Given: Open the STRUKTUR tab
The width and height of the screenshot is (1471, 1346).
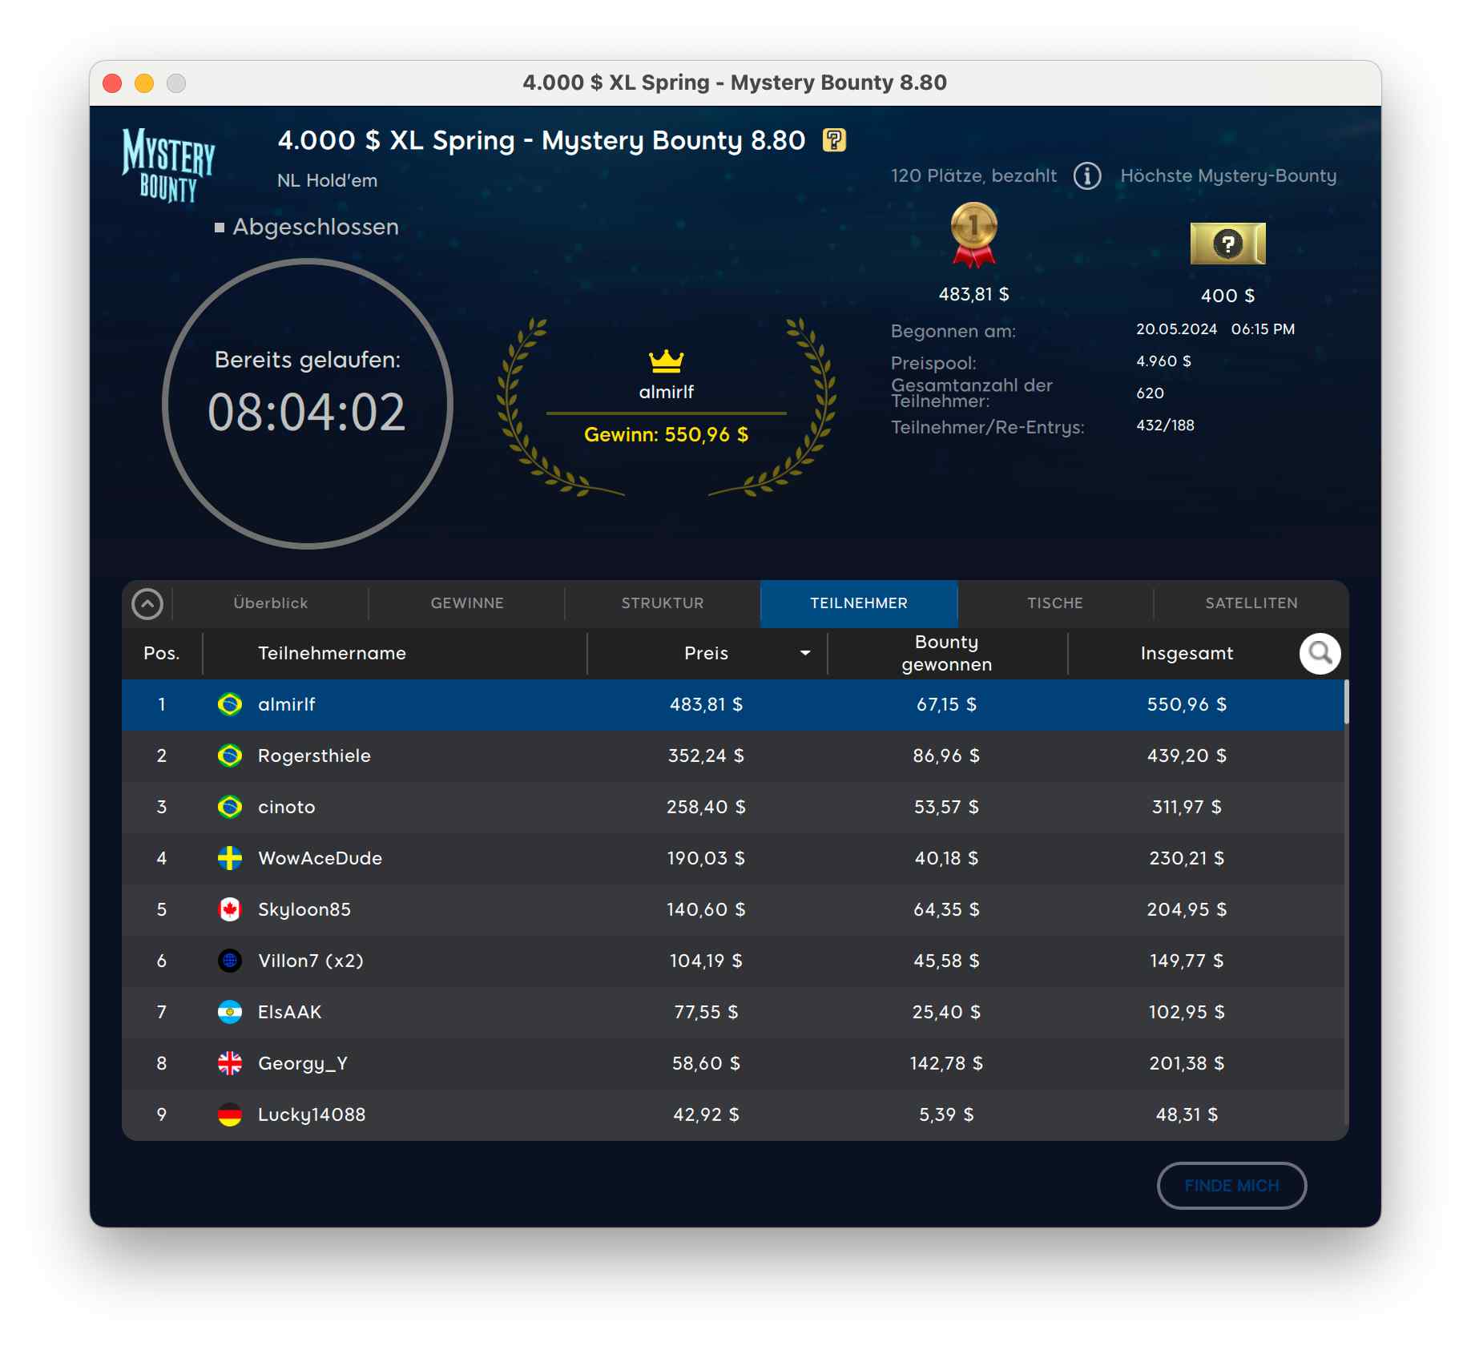Looking at the screenshot, I should point(663,603).
